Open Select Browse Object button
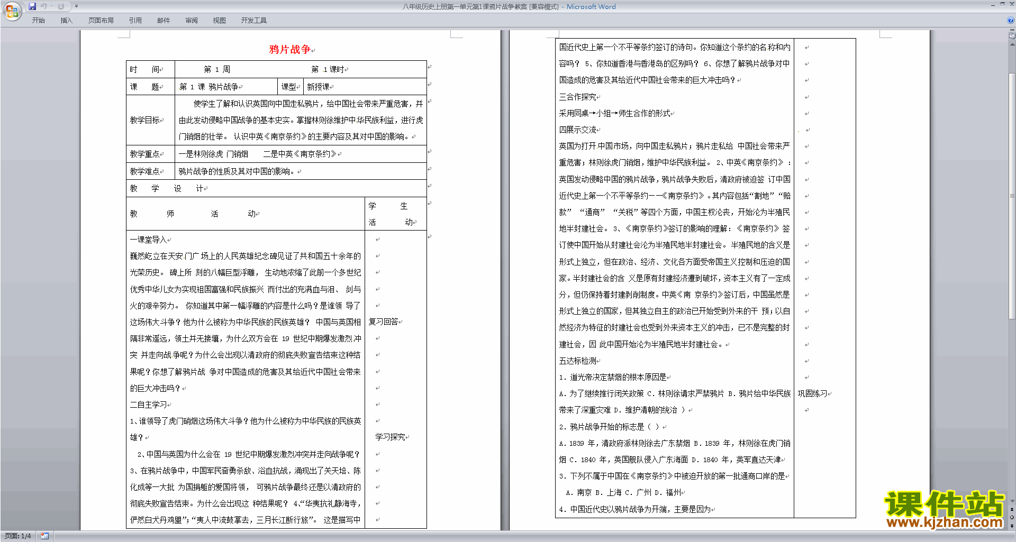Image resolution: width=1016 pixels, height=542 pixels. coord(1012,517)
